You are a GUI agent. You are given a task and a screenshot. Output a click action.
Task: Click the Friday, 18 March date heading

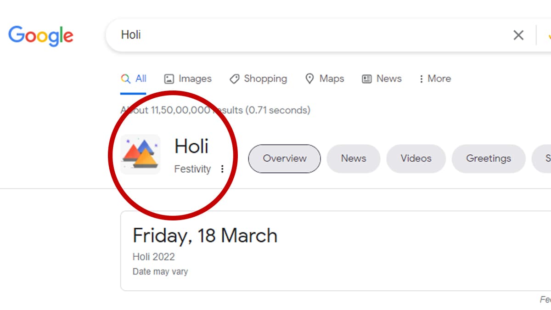coord(205,236)
